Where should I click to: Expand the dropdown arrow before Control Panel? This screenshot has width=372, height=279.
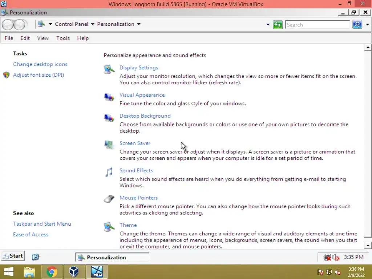coord(50,24)
